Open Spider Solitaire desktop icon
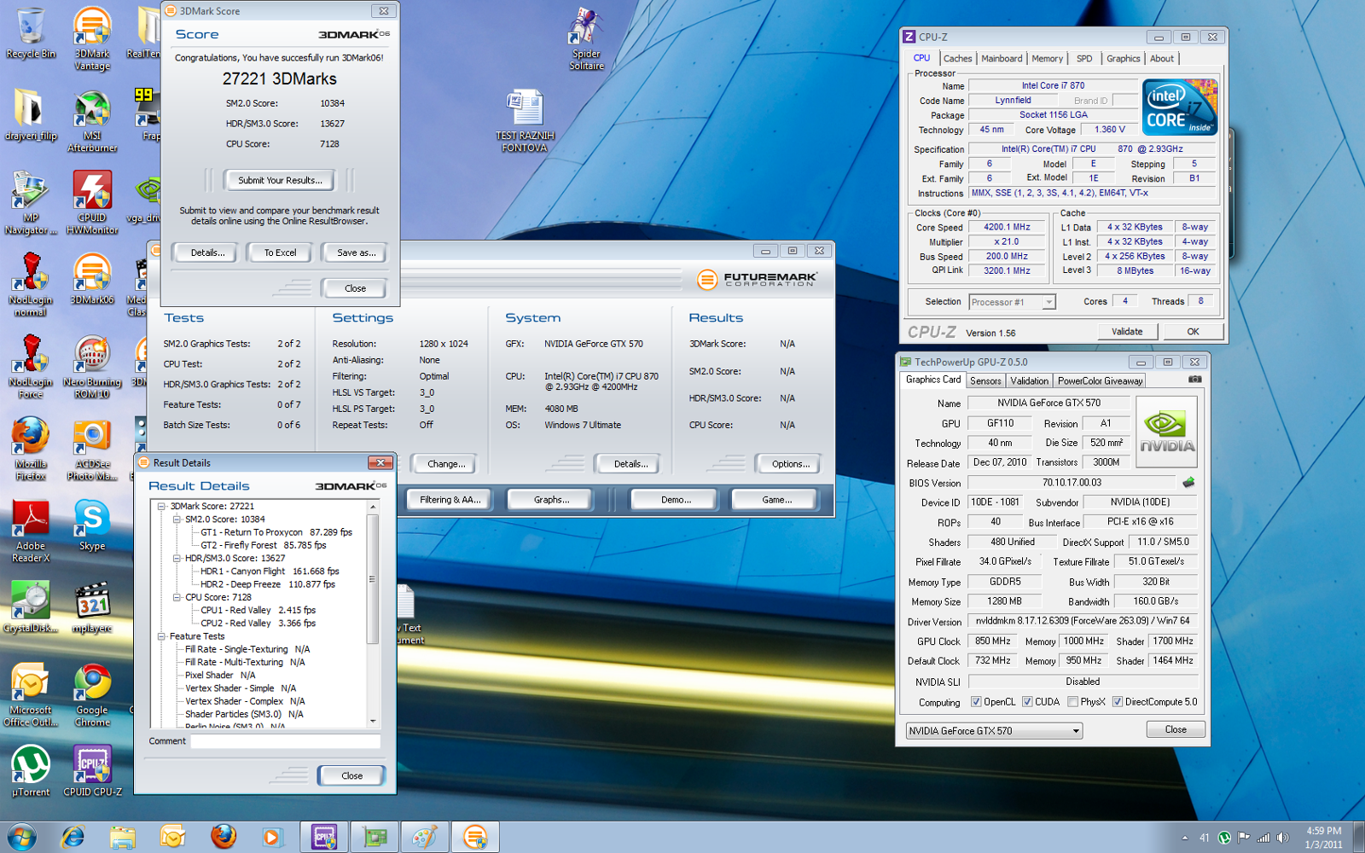The image size is (1365, 853). click(x=586, y=38)
